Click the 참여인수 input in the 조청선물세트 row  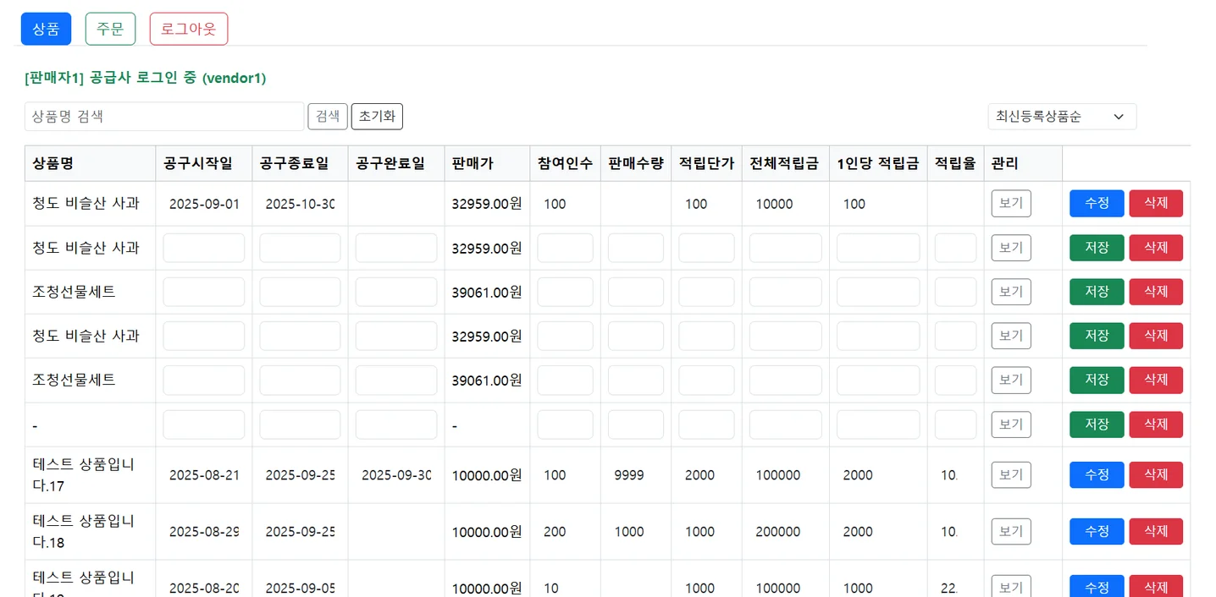point(564,291)
